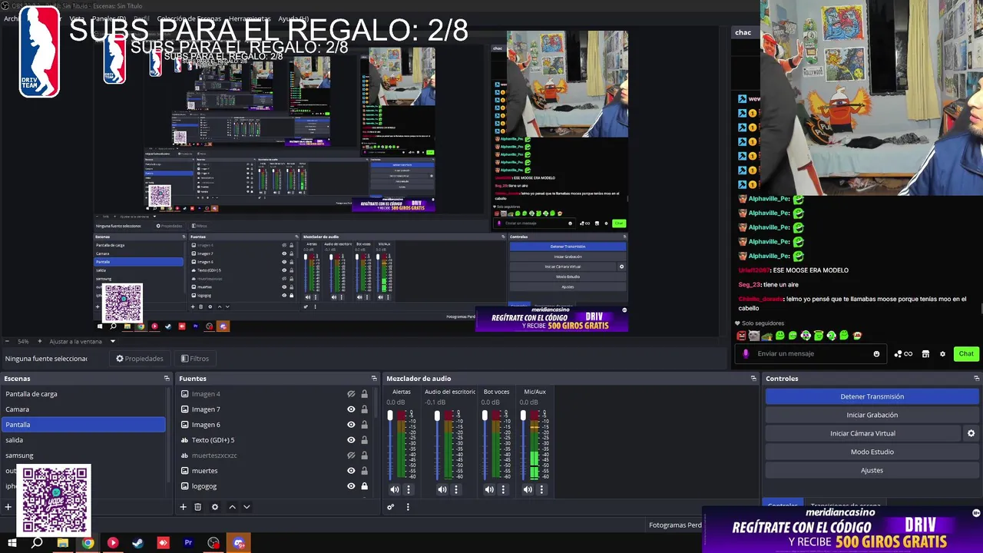The image size is (983, 553).
Task: Open virtual camera settings gear
Action: pos(971,433)
